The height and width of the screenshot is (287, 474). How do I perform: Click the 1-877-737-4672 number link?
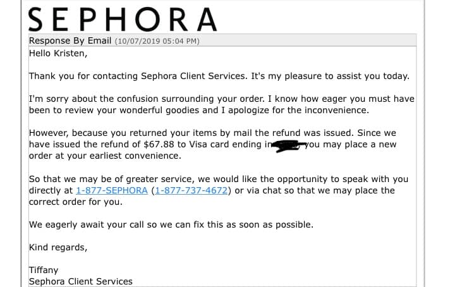[x=191, y=190]
